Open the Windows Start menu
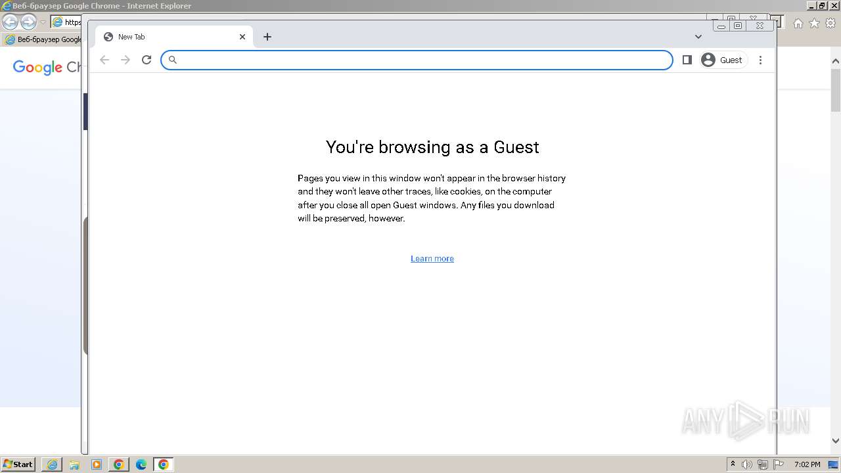This screenshot has height=473, width=841. point(18,464)
